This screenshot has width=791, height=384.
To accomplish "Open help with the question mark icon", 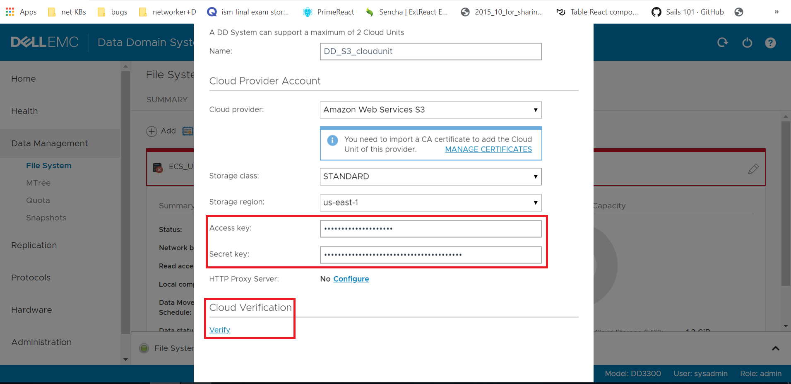I will (770, 43).
